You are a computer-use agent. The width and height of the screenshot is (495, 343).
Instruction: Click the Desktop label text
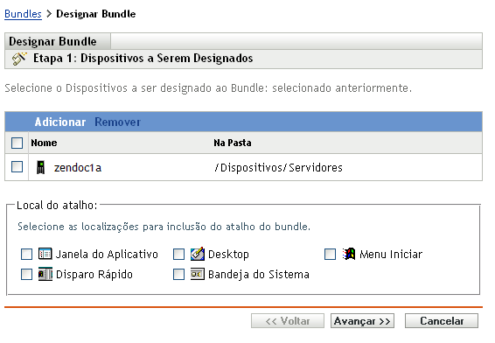point(228,255)
